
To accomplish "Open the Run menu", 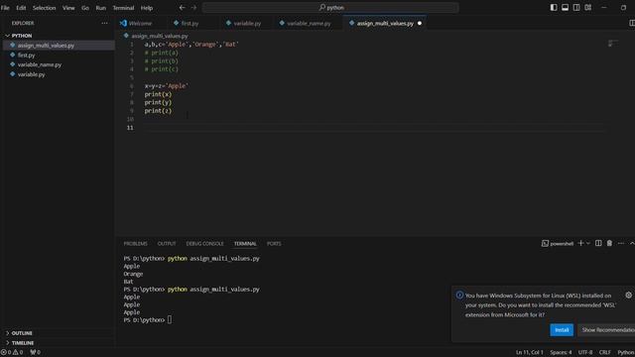I will [x=101, y=8].
